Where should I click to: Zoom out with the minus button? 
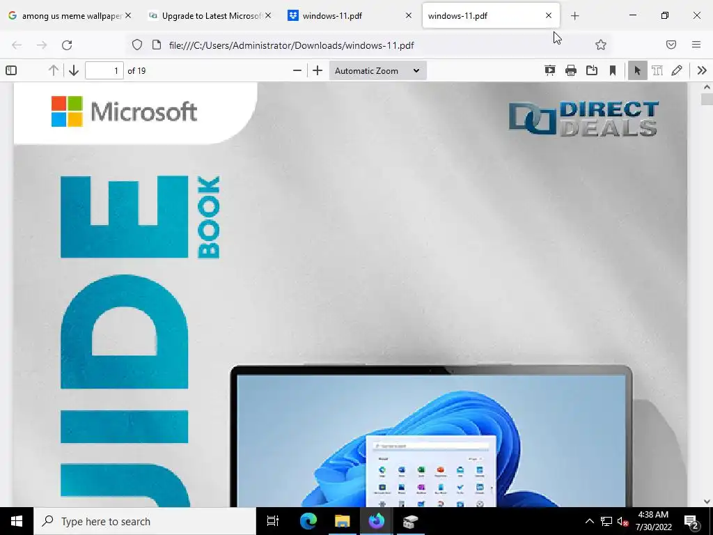click(297, 70)
